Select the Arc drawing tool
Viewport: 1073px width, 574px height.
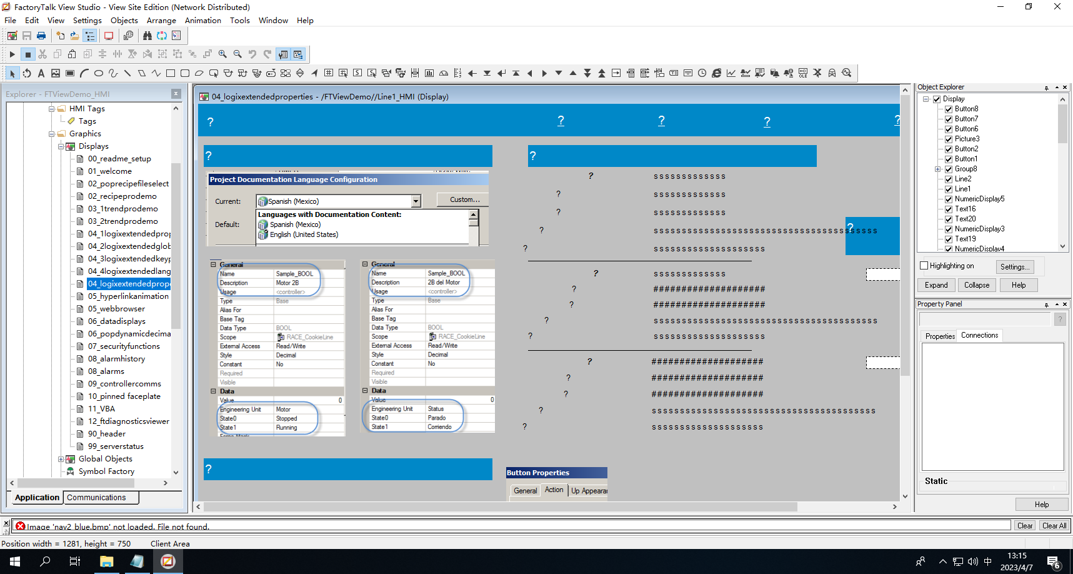tap(84, 73)
